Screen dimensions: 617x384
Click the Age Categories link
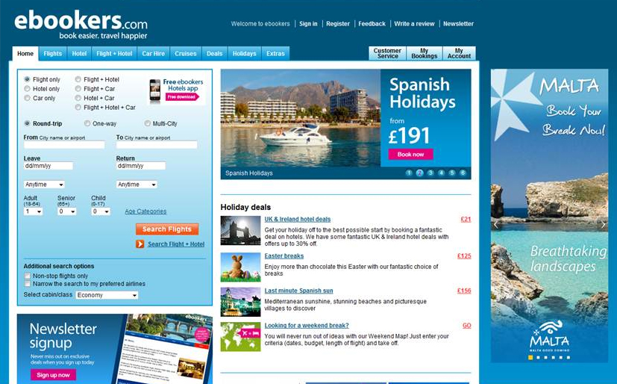(145, 211)
